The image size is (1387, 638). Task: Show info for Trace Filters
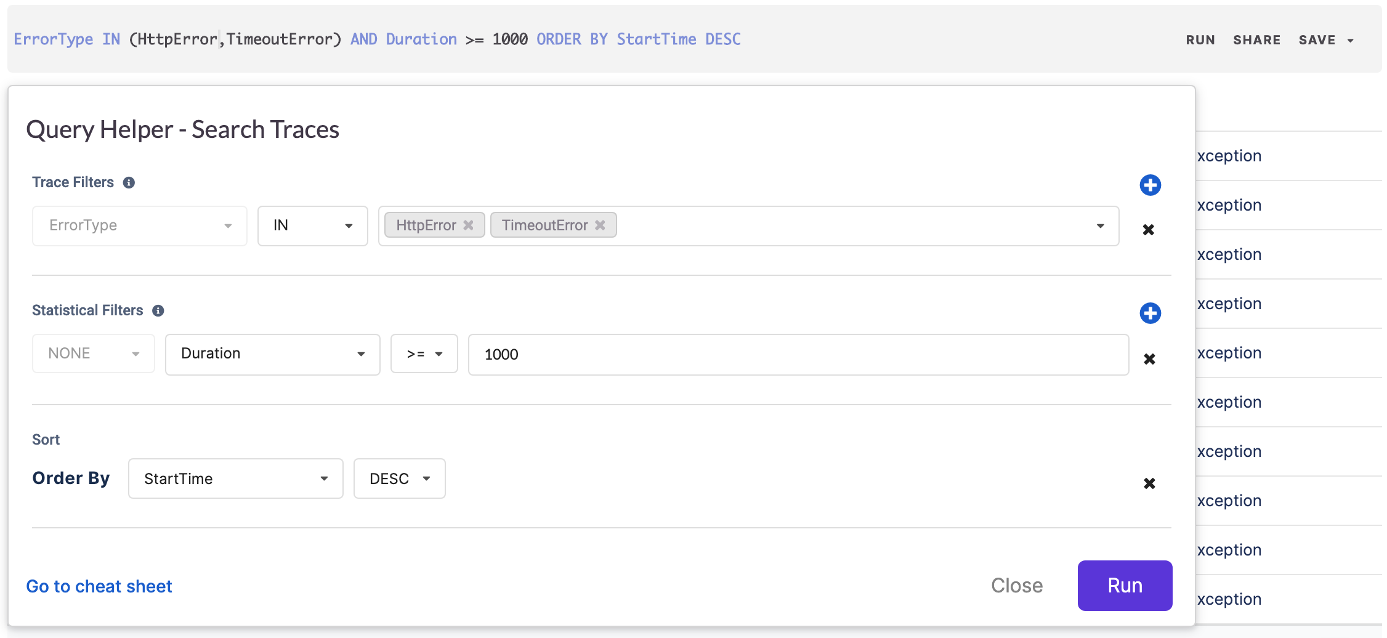click(129, 183)
